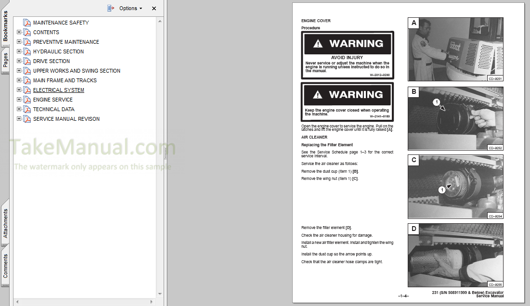Expand the CONTENTS bookmark
Screen dimensions: 530x306
coord(19,32)
